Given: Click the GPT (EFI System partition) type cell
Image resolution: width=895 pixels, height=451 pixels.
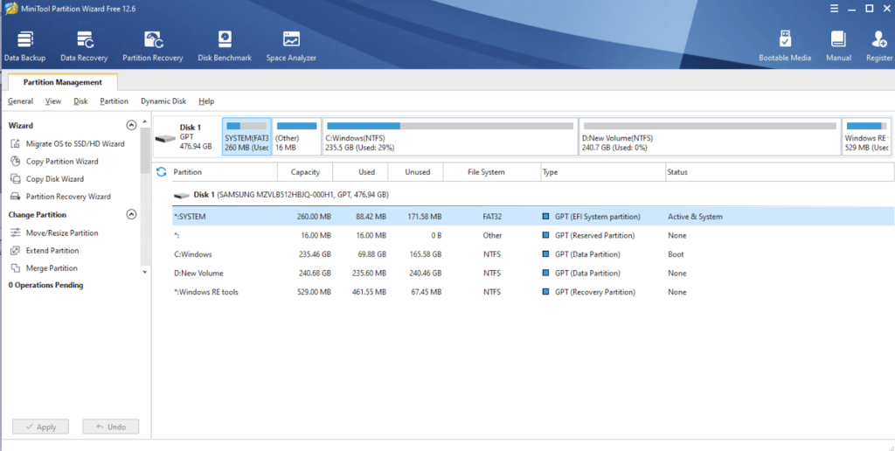Looking at the screenshot, I should pos(598,217).
